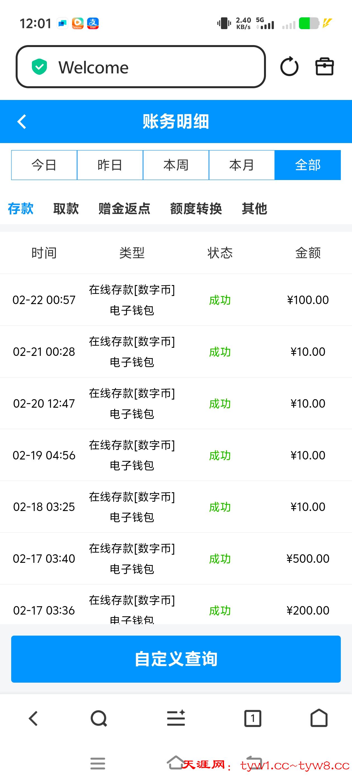This screenshot has width=352, height=784.
Task: Select the 今日 date filter
Action: pos(44,165)
